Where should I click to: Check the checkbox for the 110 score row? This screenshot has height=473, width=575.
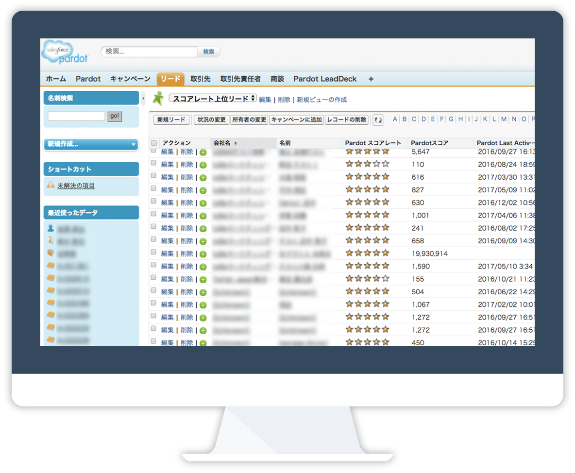pos(153,163)
